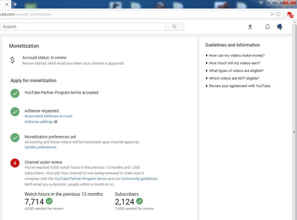Screen dimensions: 297x220
Task: Click external link icon beside AdSense settings
Action: pos(56,122)
